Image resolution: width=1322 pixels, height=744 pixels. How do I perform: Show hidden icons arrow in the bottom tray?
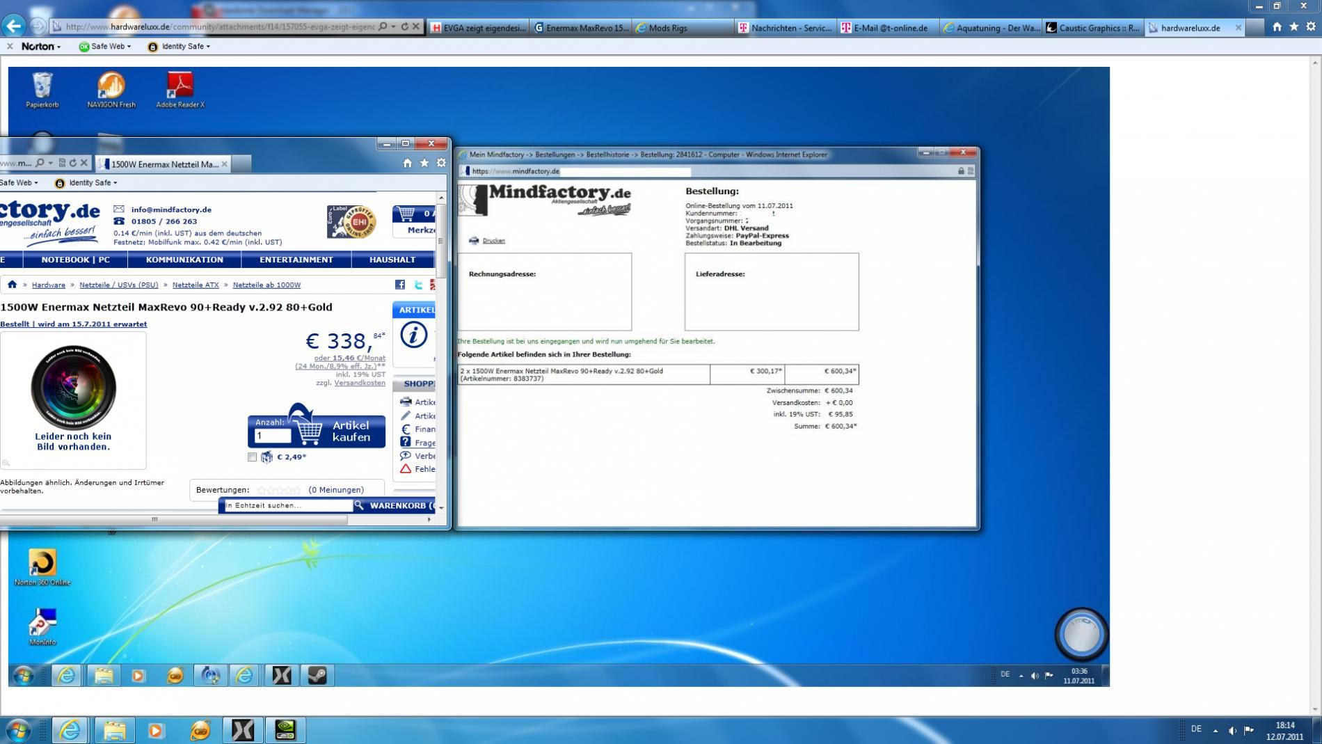(1216, 730)
